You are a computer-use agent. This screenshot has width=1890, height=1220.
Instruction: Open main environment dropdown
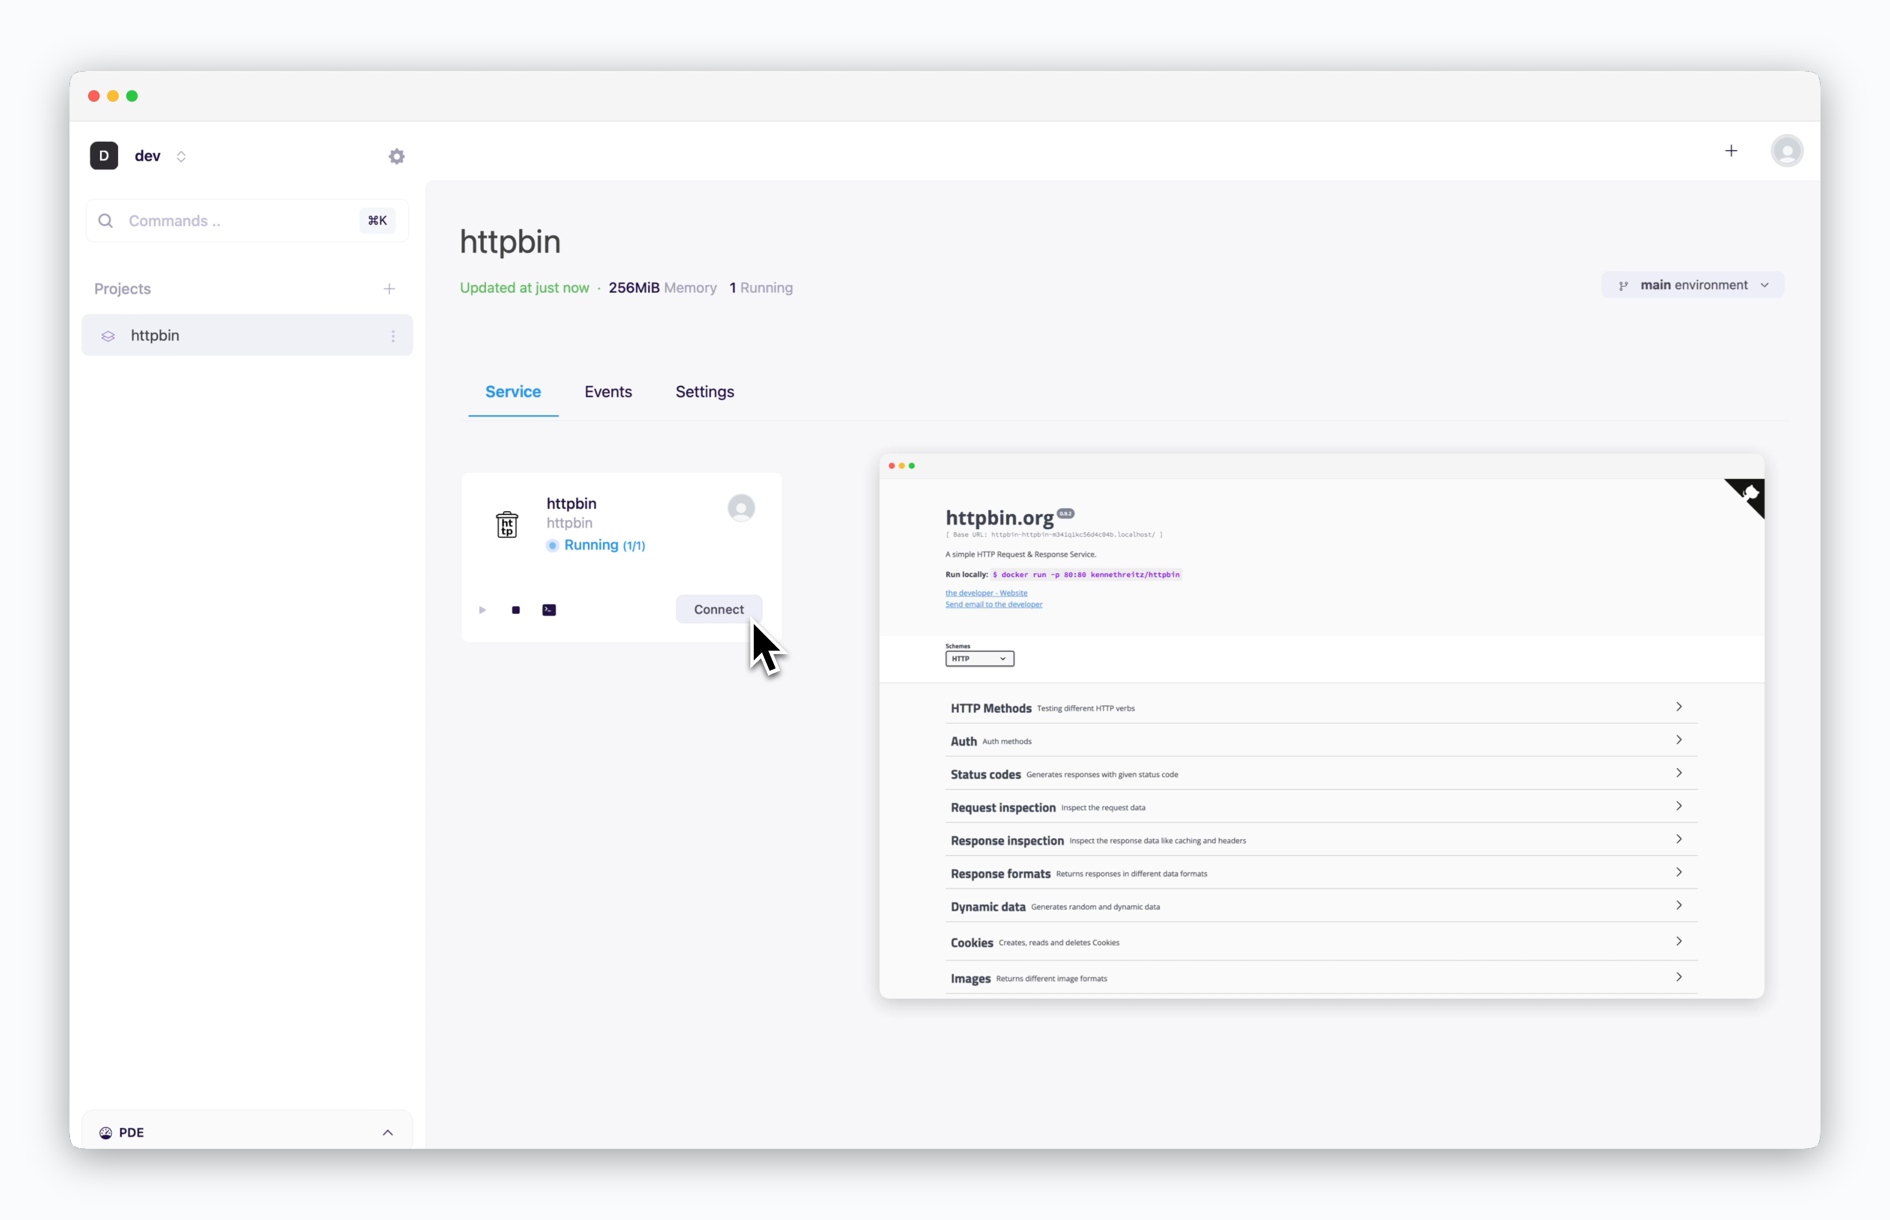[x=1693, y=285]
